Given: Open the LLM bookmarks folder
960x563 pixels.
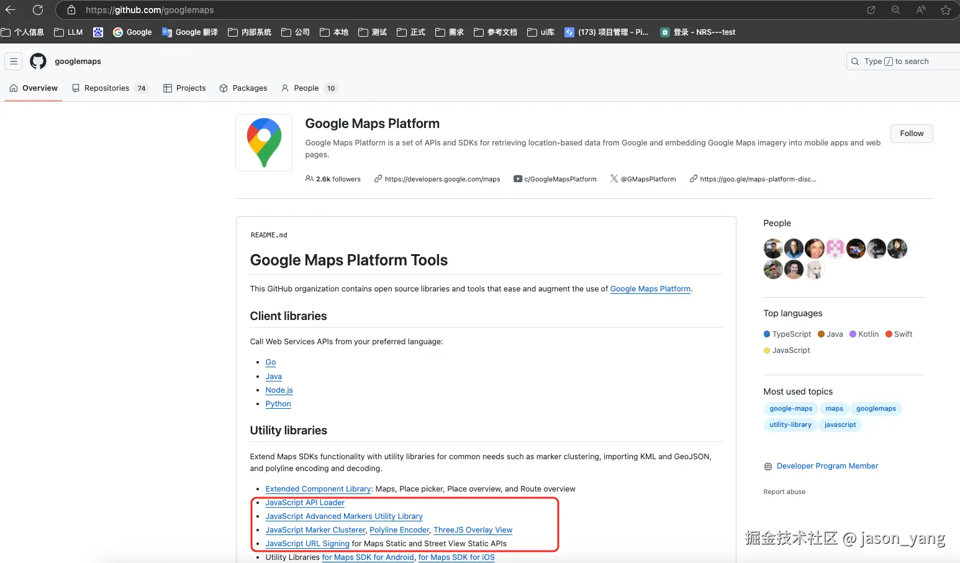Looking at the screenshot, I should point(68,32).
